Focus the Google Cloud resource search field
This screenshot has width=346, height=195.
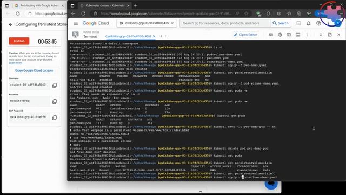(225, 23)
